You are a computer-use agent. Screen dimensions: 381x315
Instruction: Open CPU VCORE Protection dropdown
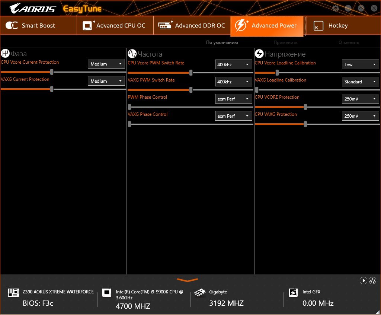pyautogui.click(x=360, y=99)
